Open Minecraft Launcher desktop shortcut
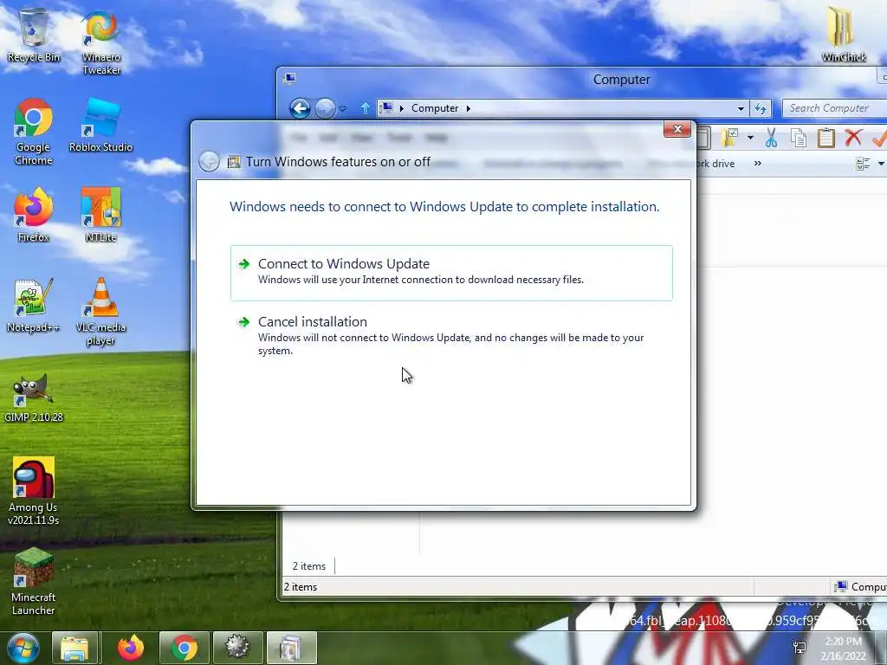The width and height of the screenshot is (887, 665). (34, 582)
